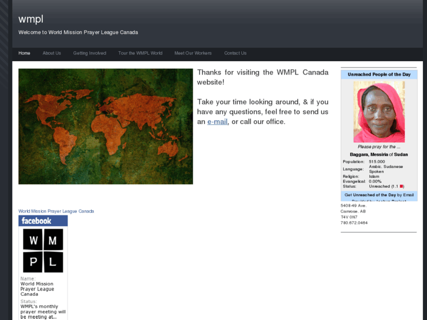This screenshot has width=427, height=320.
Task: Select Tour the WMPL World menu
Action: (140, 53)
